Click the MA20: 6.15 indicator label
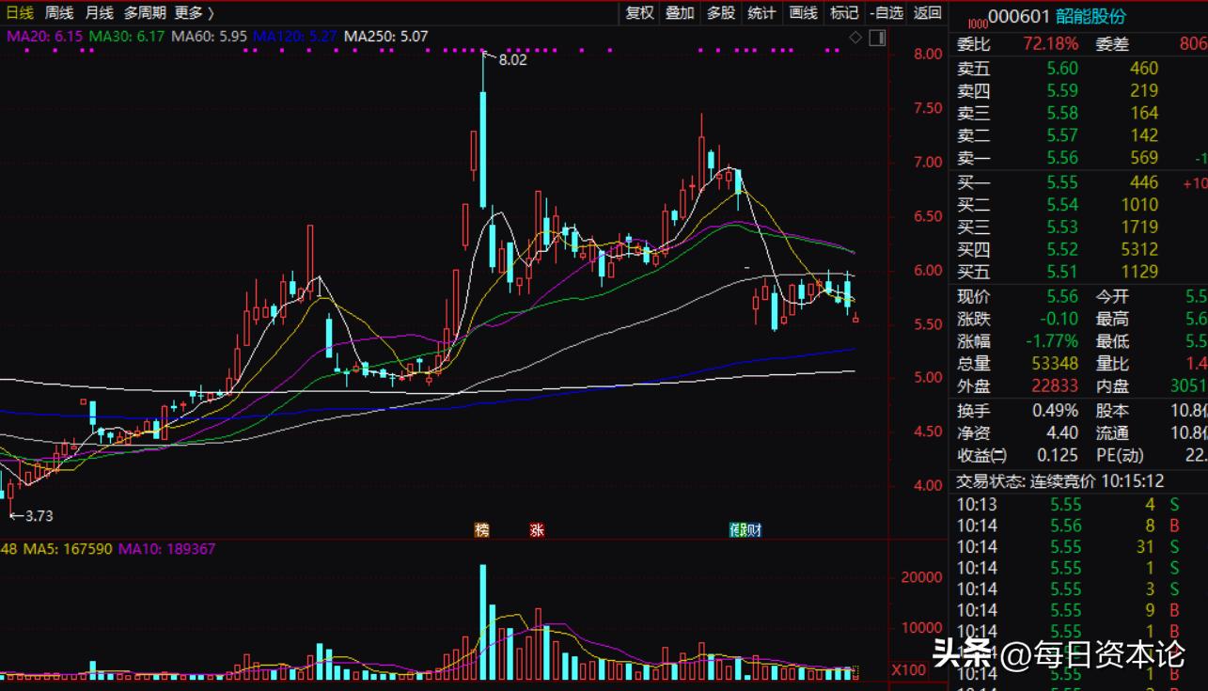This screenshot has width=1208, height=691. pyautogui.click(x=45, y=37)
